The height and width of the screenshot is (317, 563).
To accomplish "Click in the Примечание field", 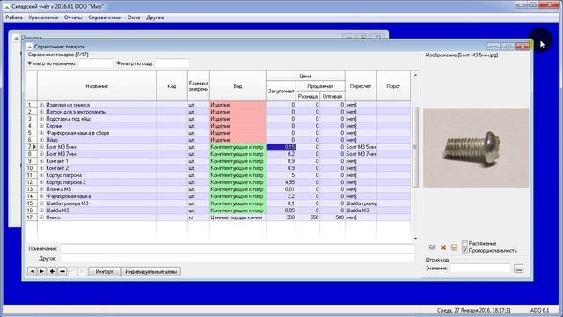I will click(x=238, y=248).
